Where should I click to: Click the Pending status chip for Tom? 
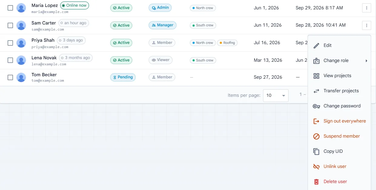pos(123,77)
